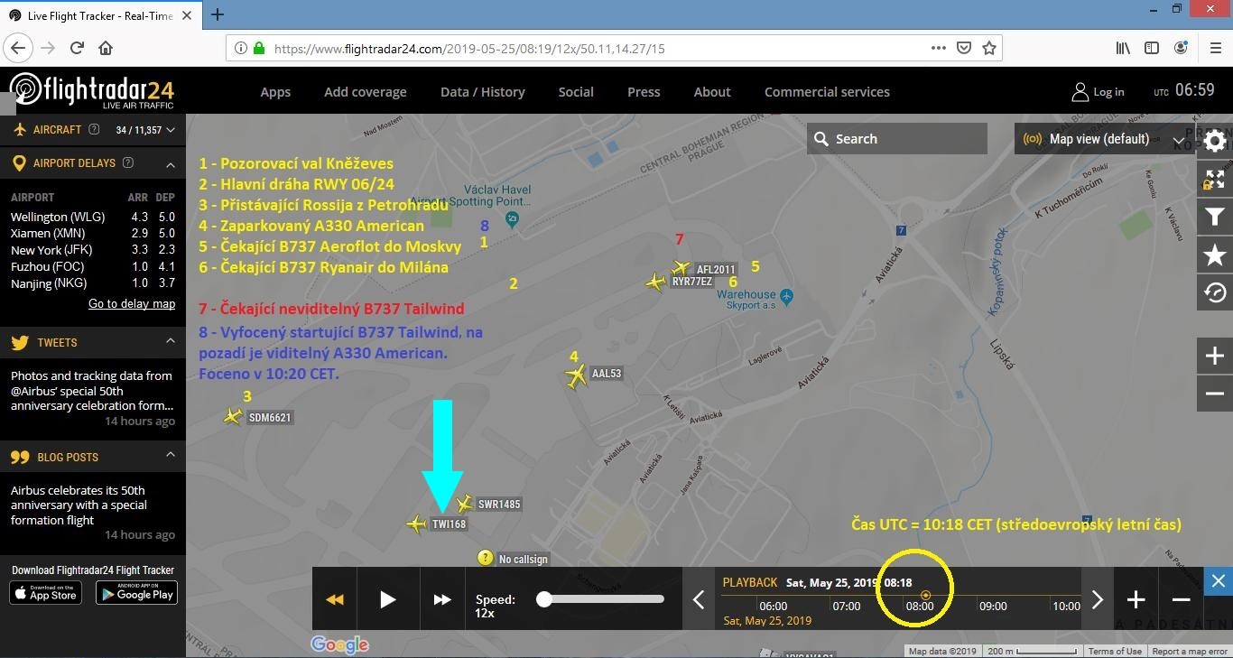Collapse the TWEETS panel
1233x658 pixels.
[170, 342]
